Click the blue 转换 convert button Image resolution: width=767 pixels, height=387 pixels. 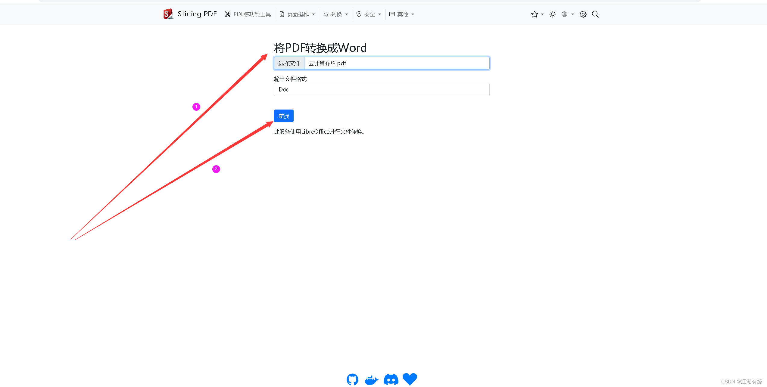point(284,116)
